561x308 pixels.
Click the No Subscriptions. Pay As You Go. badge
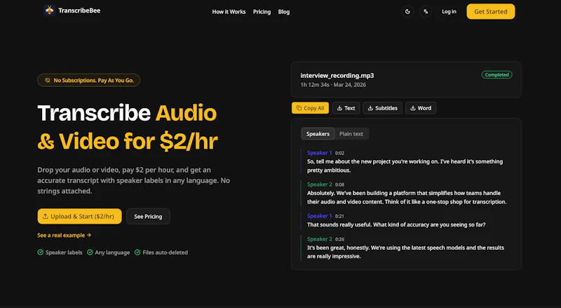(89, 80)
